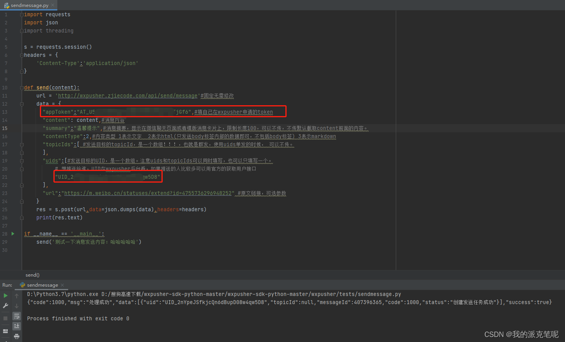Click the "topicIds" key on line 17
The height and width of the screenshot is (342, 565).
(x=58, y=145)
